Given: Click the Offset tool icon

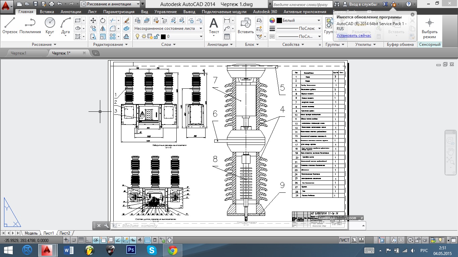Looking at the screenshot, I should point(126,36).
